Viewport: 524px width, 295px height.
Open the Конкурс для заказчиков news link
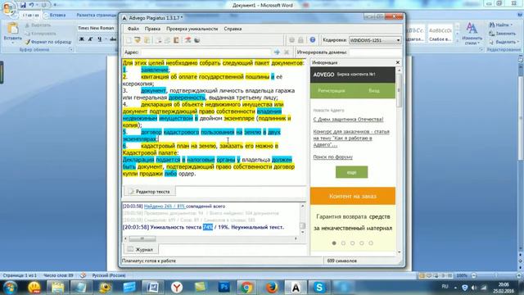pos(351,138)
